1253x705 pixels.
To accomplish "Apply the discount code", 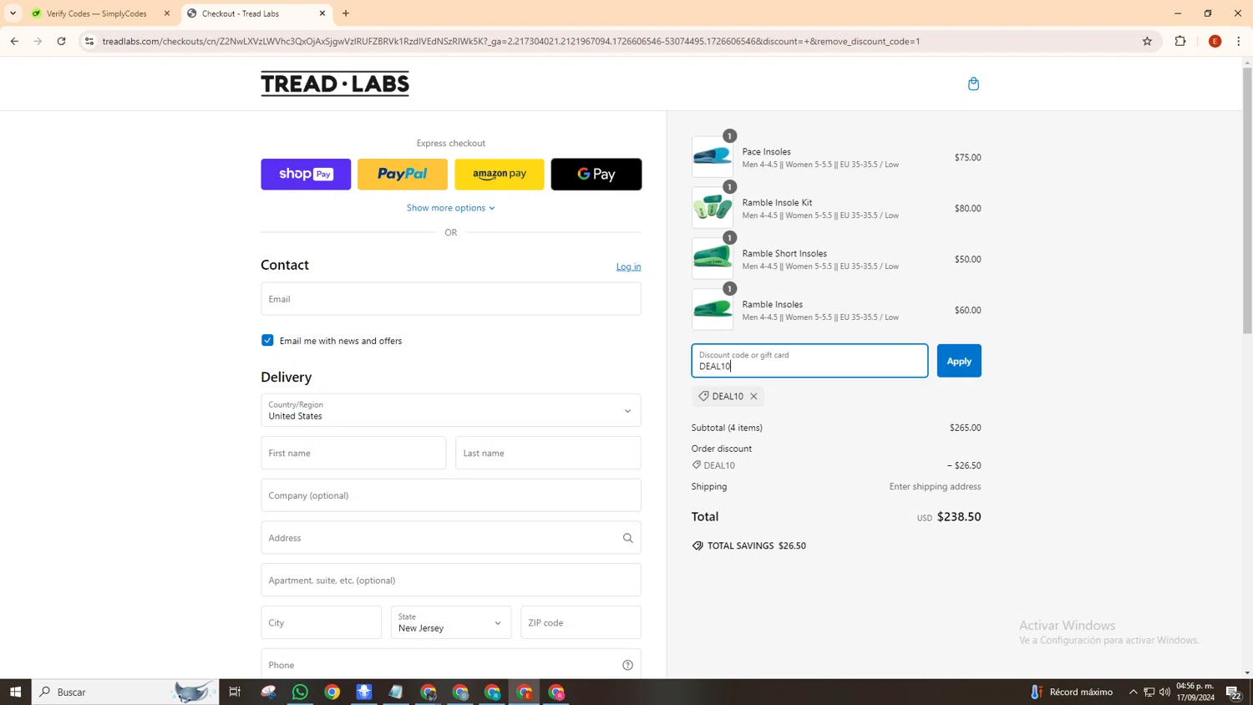I will [959, 361].
